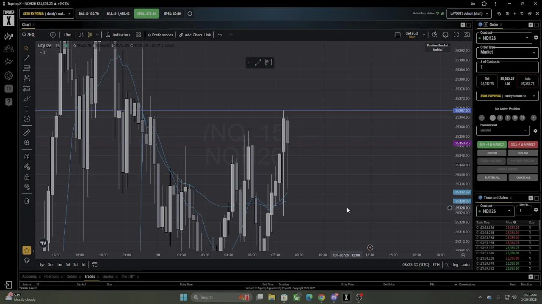Decrease contracts with minus button
This screenshot has height=304, width=542.
click(x=481, y=118)
